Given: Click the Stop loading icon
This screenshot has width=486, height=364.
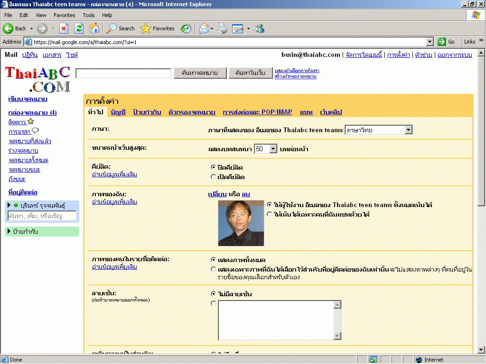Looking at the screenshot, I should pos(64,28).
